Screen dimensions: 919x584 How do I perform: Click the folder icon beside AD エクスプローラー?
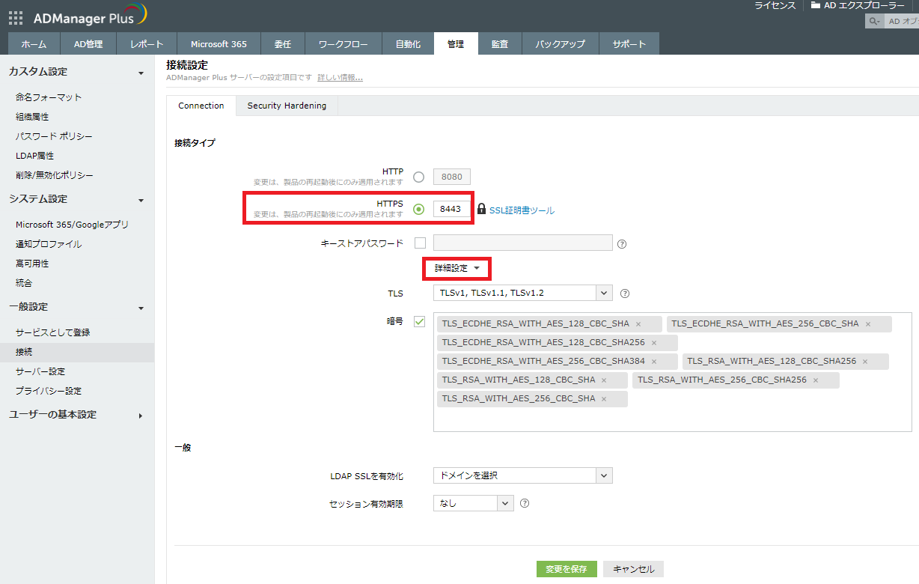pos(816,5)
